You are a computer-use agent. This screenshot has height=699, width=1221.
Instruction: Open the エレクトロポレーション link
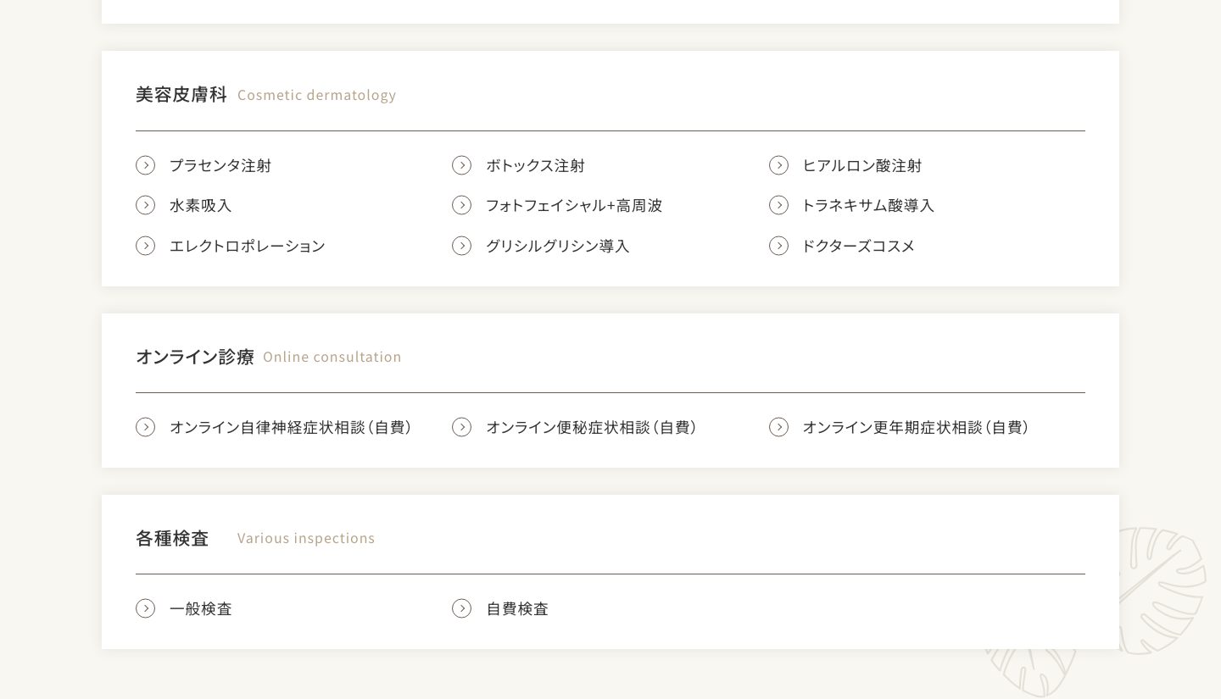248,246
